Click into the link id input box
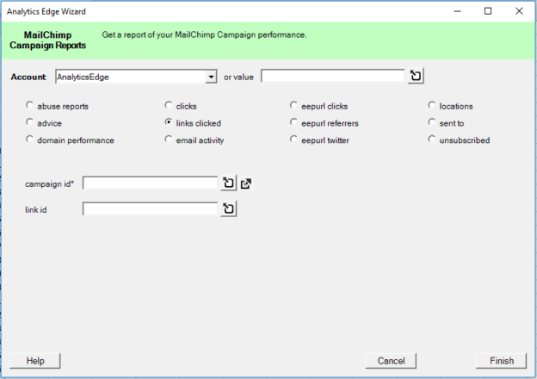This screenshot has width=537, height=379. click(150, 208)
